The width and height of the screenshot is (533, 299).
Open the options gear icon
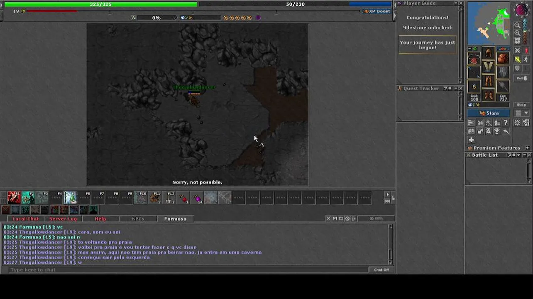[517, 123]
